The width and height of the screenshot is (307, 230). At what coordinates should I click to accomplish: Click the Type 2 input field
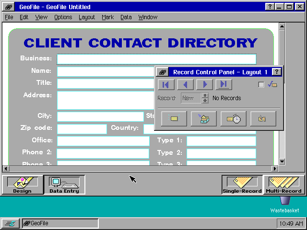pos(221,153)
